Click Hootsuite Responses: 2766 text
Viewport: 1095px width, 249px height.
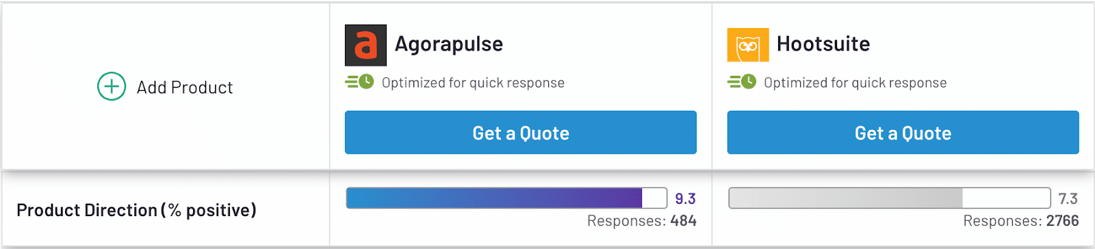click(x=1021, y=221)
